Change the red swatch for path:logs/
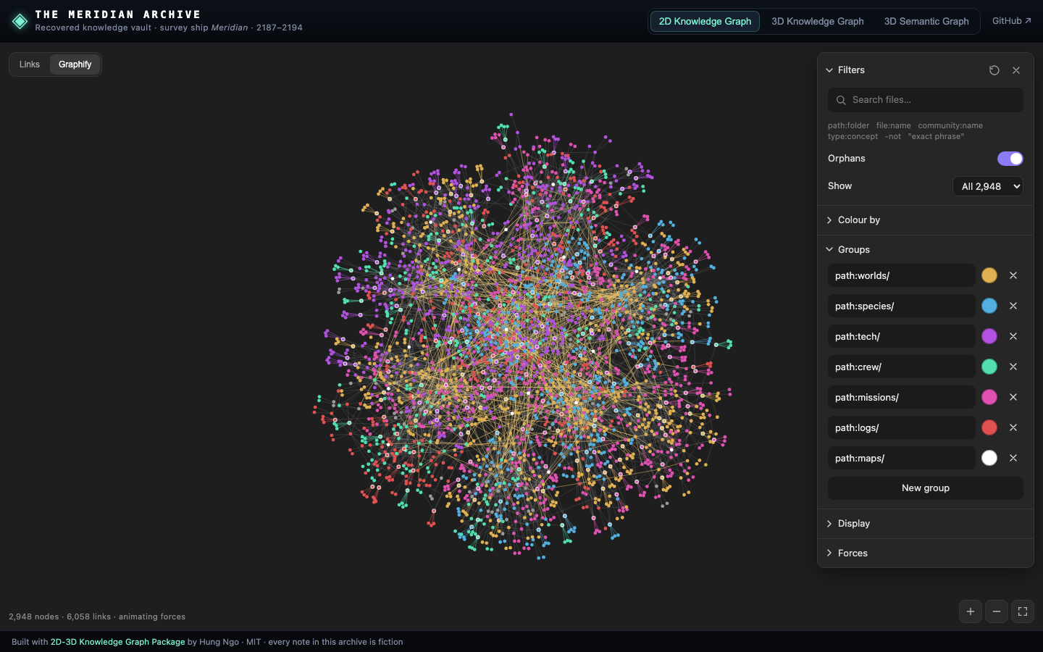Viewport: 1043px width, 652px height. click(x=989, y=427)
